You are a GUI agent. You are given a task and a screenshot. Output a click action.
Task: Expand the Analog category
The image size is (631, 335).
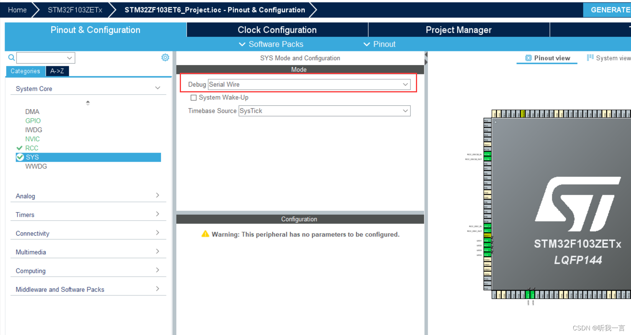88,196
